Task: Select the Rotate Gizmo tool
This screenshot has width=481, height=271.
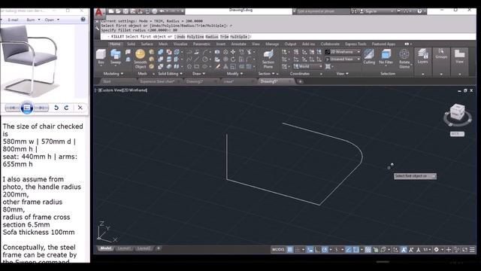Action: [x=404, y=59]
